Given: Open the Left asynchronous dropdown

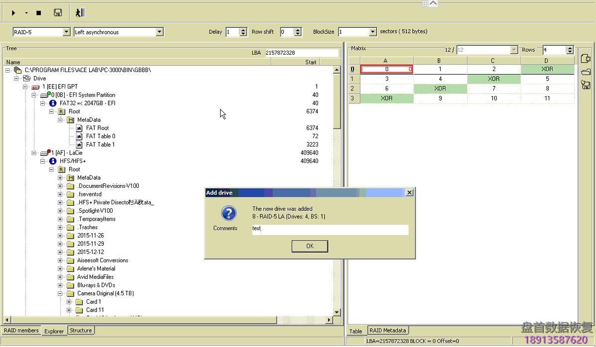Looking at the screenshot, I should (159, 32).
